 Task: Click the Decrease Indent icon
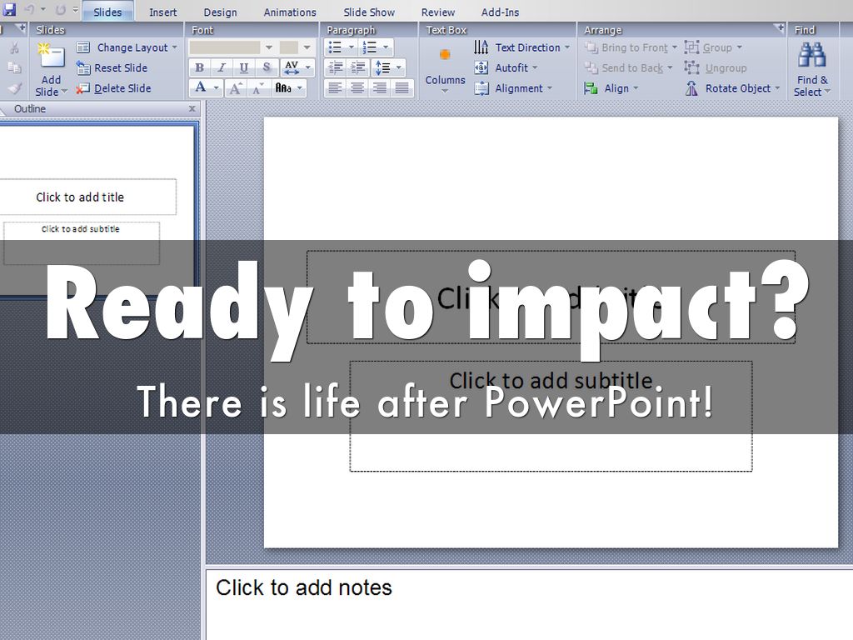(x=335, y=68)
